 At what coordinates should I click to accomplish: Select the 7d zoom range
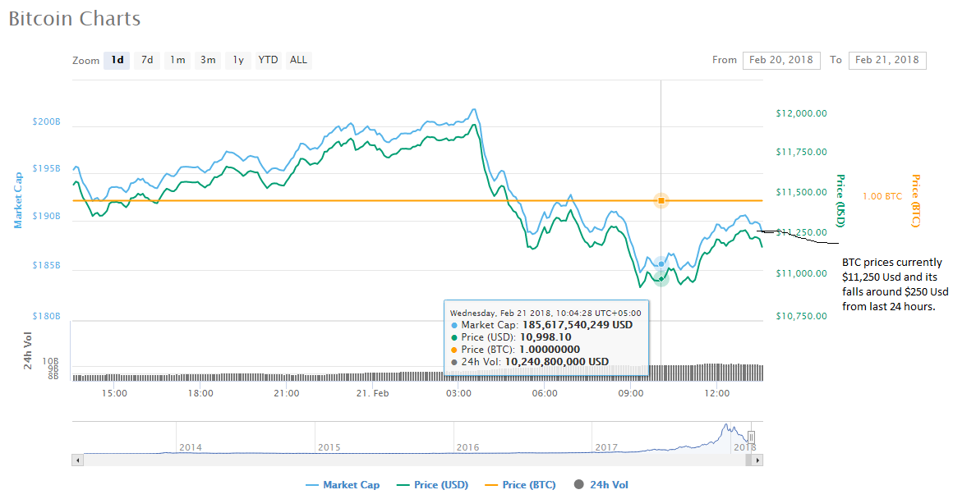pos(147,60)
